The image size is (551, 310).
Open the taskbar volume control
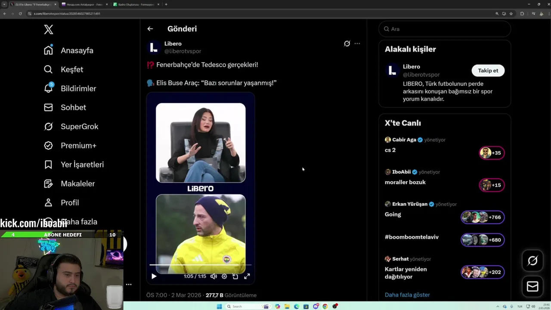point(534,307)
